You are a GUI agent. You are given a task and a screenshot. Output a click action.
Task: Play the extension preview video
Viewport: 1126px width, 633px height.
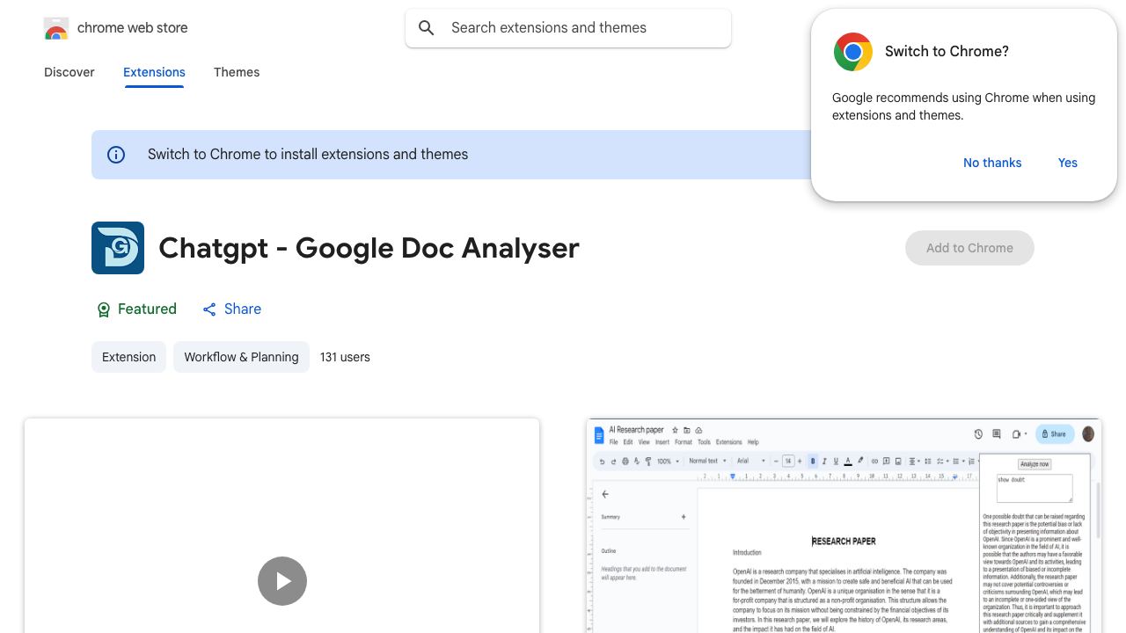pos(282,581)
